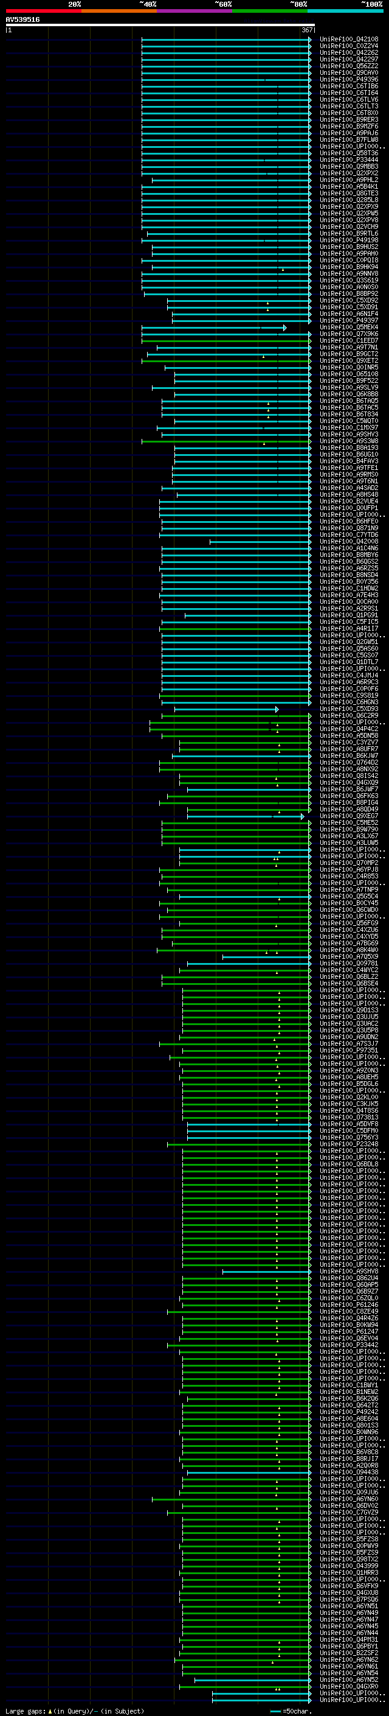Select the UniRef100_C6TLT3 label
Viewport: 389px width, 1716px height.
[349, 106]
